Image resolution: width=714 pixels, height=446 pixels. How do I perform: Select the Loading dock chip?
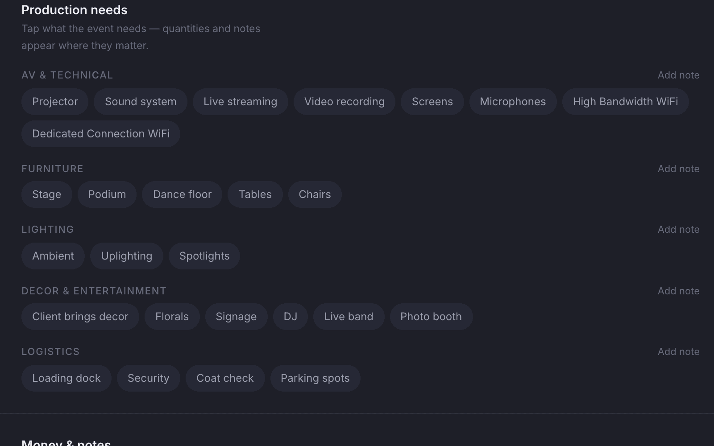(66, 378)
